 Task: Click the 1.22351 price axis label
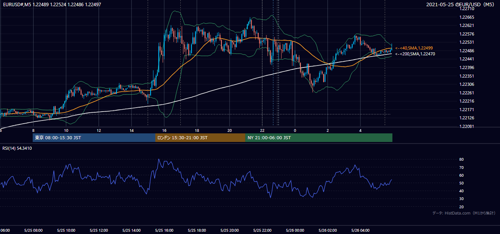(467, 76)
